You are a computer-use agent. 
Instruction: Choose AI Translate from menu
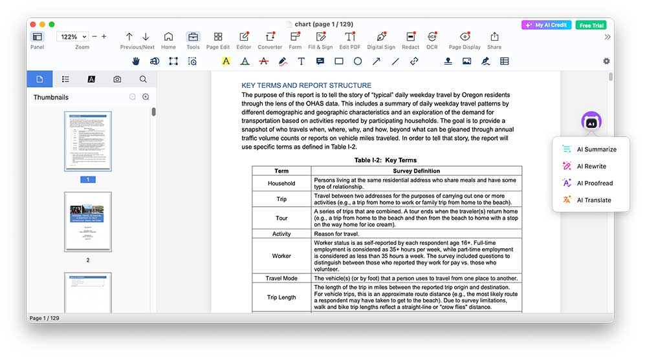coord(591,200)
